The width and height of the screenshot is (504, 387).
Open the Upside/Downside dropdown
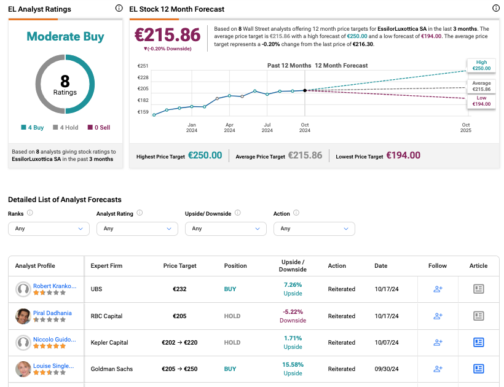(226, 229)
